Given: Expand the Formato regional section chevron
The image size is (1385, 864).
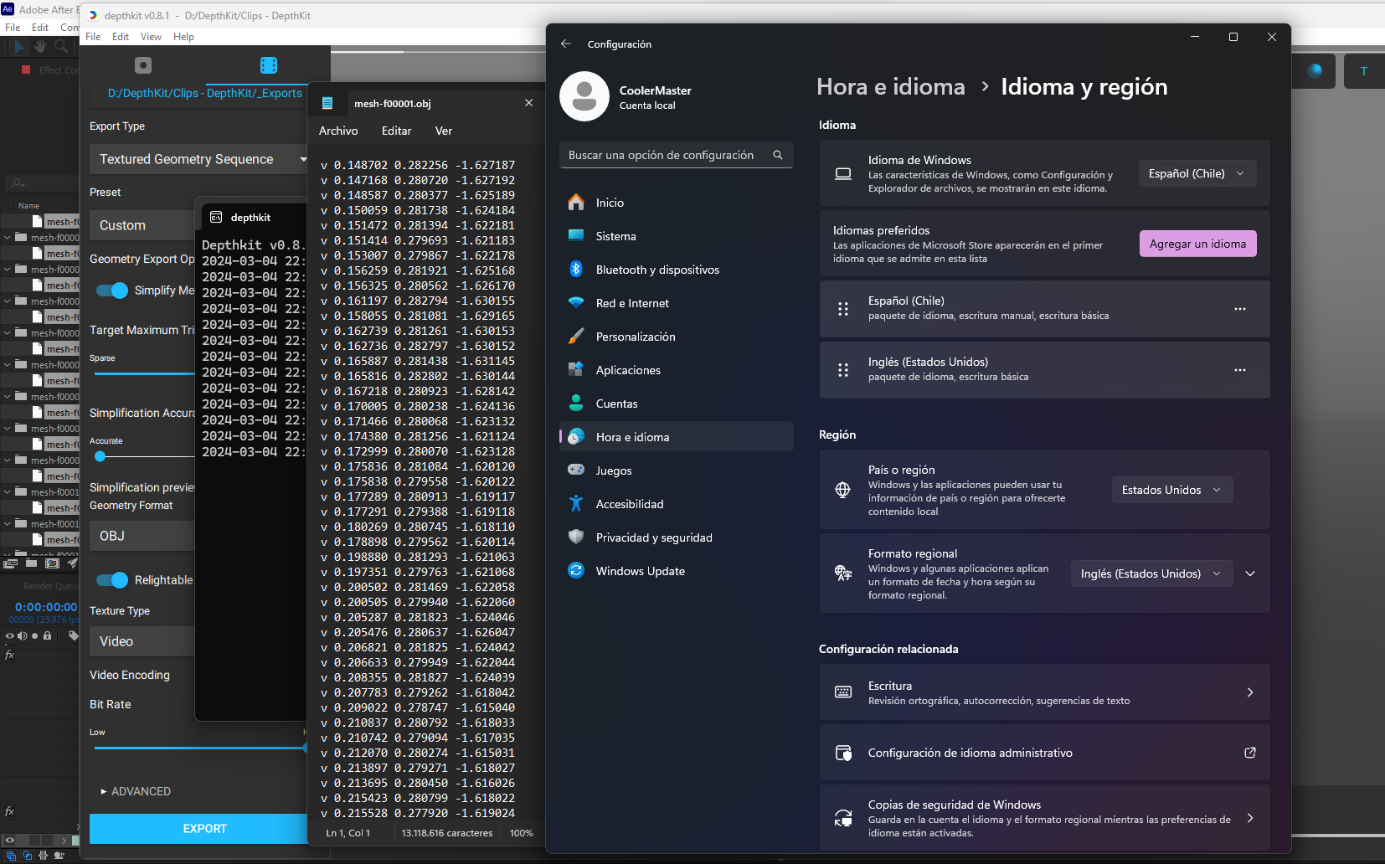Looking at the screenshot, I should pyautogui.click(x=1250, y=573).
